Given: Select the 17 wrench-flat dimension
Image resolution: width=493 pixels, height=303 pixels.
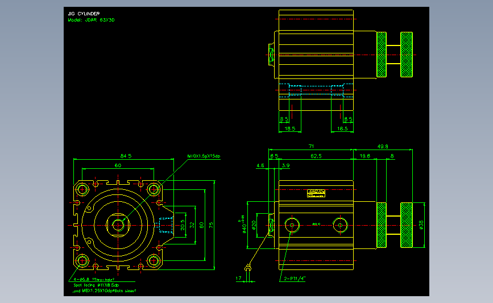Looking at the screenshot, I should [x=238, y=278].
